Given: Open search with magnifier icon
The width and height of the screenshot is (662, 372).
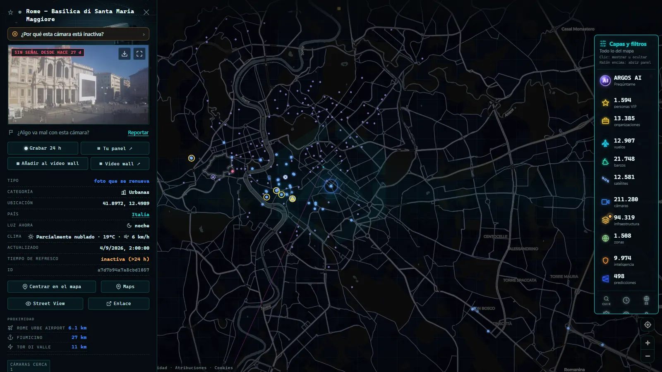Looking at the screenshot, I should [606, 300].
